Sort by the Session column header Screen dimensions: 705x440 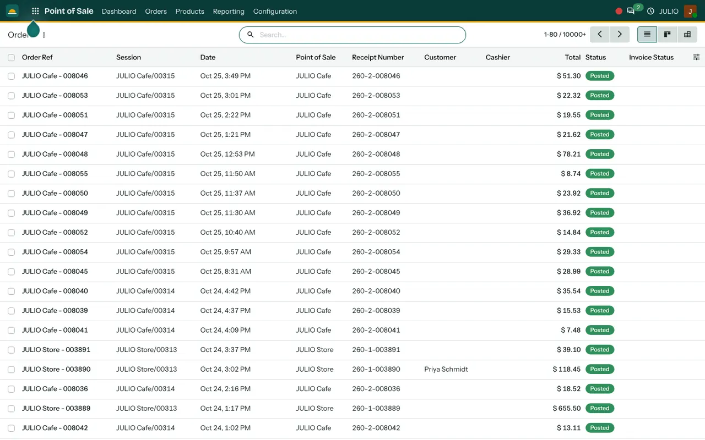tap(128, 57)
